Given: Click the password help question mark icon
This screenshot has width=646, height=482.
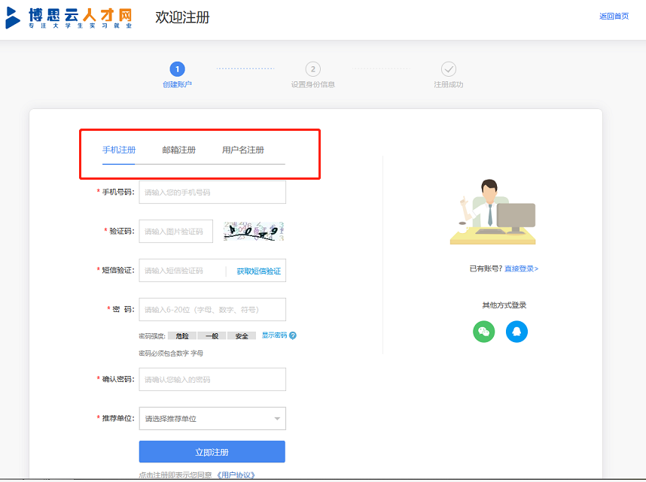Looking at the screenshot, I should click(x=293, y=335).
